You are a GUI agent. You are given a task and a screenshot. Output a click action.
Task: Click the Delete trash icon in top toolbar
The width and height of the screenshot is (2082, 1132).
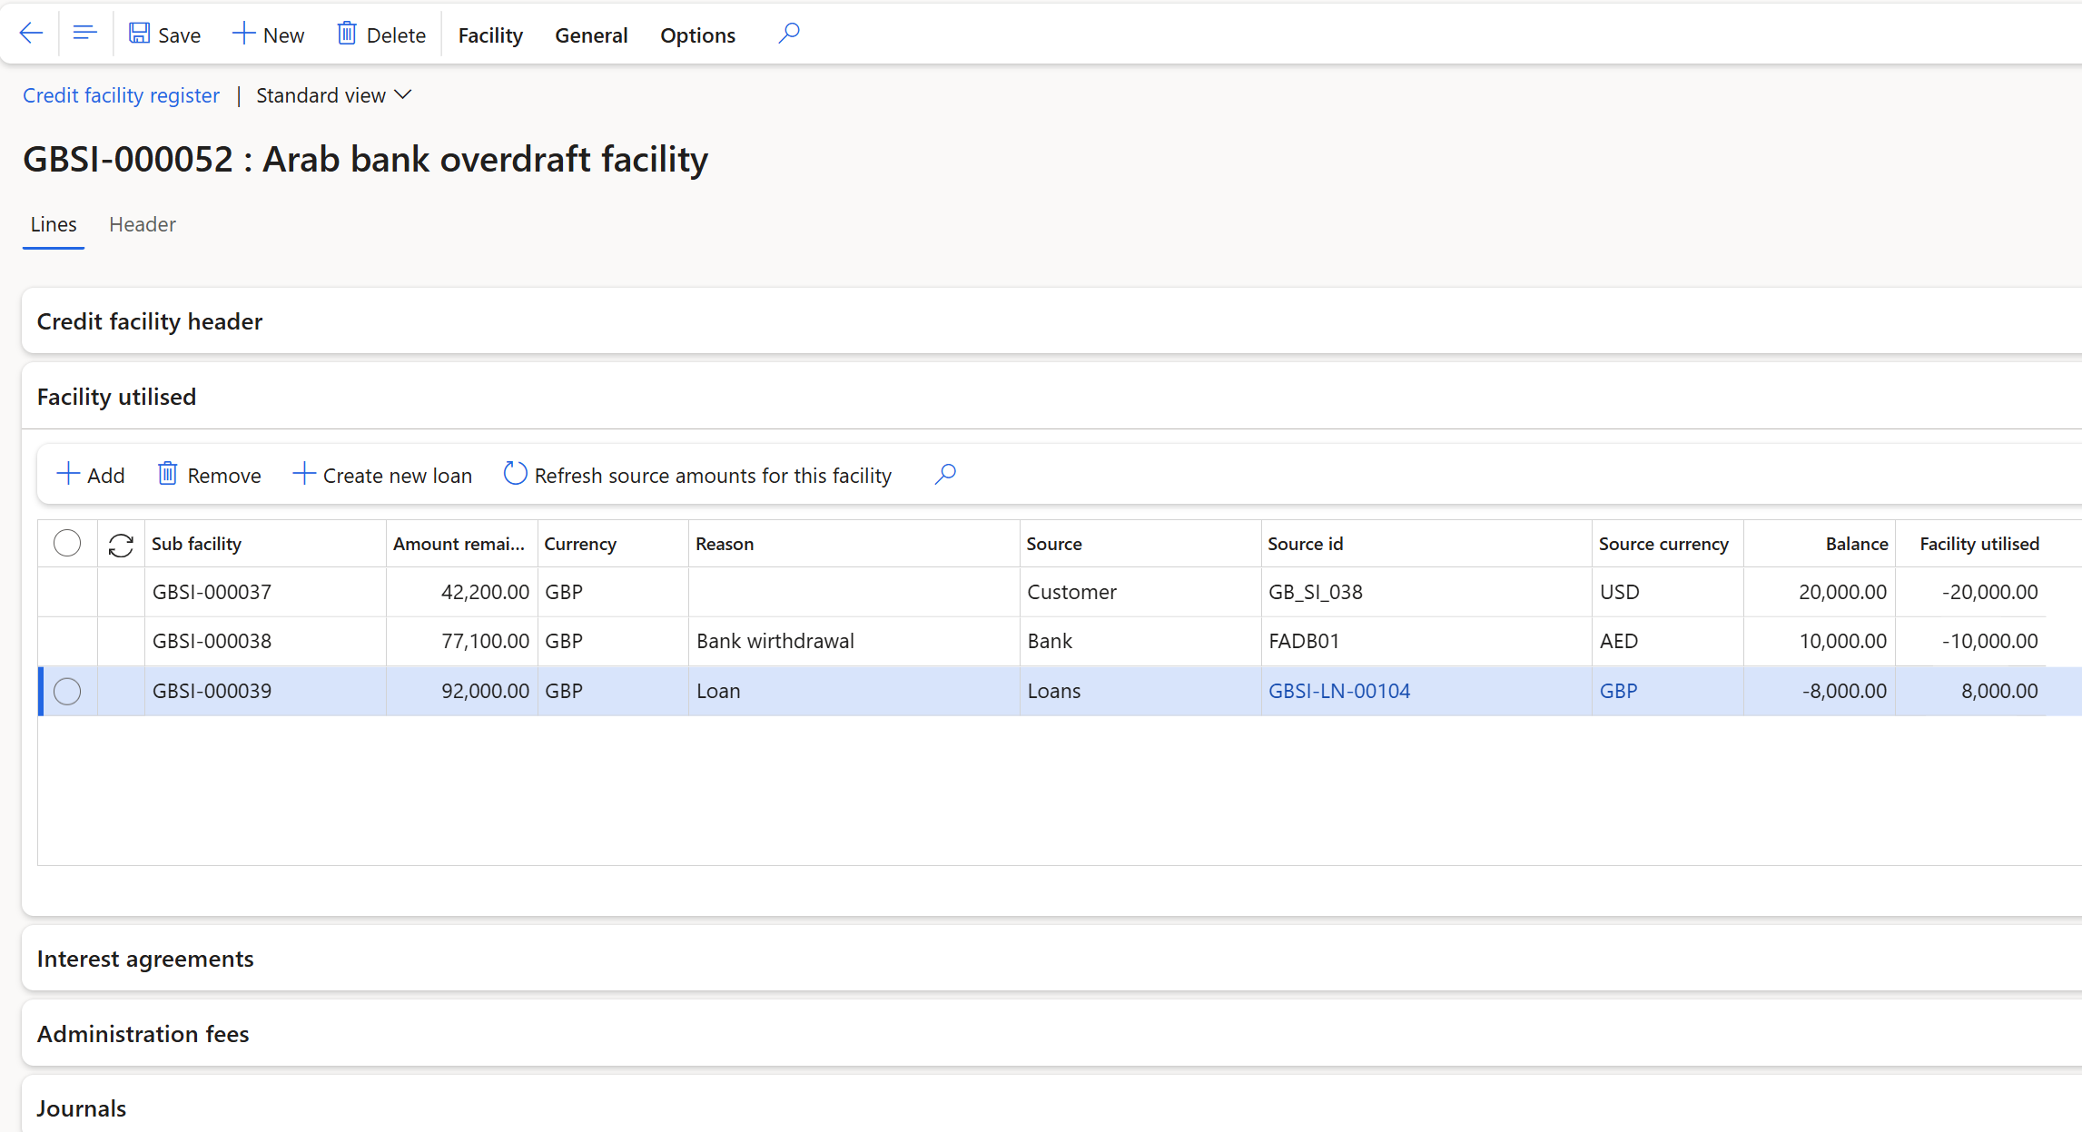coord(347,34)
